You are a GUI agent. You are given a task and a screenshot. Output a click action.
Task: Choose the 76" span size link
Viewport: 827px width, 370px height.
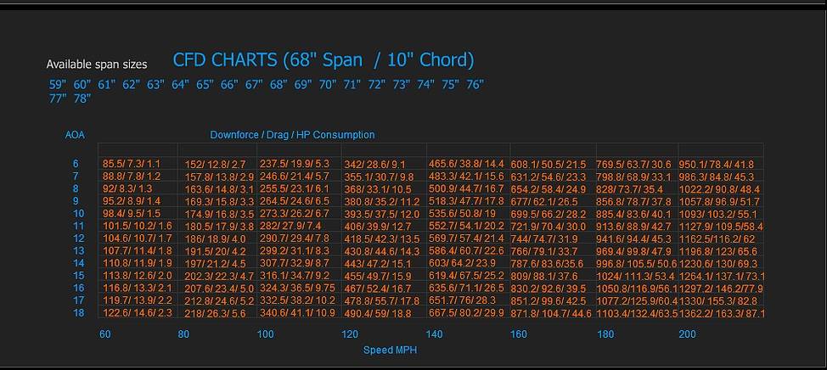pyautogui.click(x=475, y=84)
